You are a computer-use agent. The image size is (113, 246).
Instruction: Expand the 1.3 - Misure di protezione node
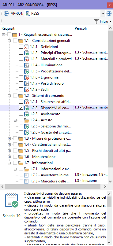click(x=9, y=138)
